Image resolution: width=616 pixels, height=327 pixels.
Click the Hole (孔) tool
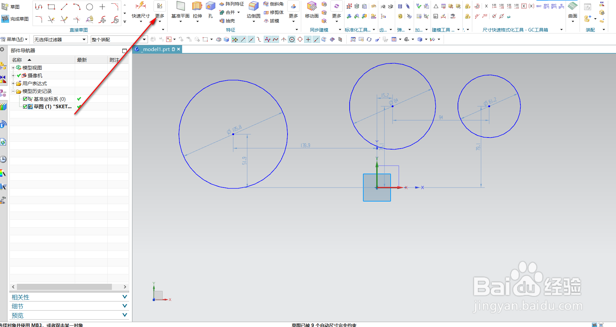click(210, 6)
